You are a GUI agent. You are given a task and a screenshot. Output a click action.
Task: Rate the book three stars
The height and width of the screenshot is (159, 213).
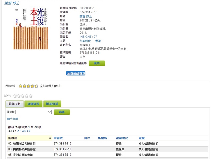pos(23,96)
